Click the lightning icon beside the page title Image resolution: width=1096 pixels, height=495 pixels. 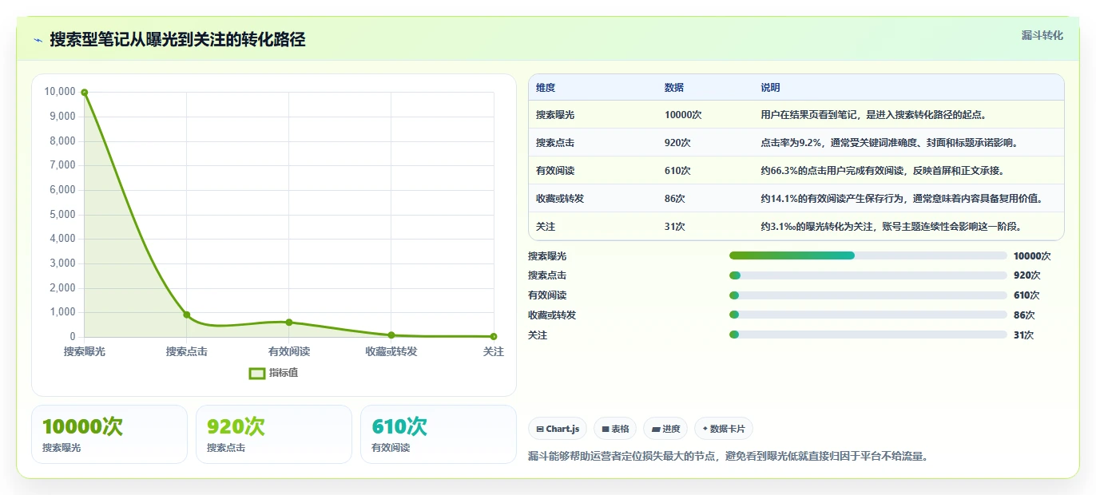click(38, 40)
